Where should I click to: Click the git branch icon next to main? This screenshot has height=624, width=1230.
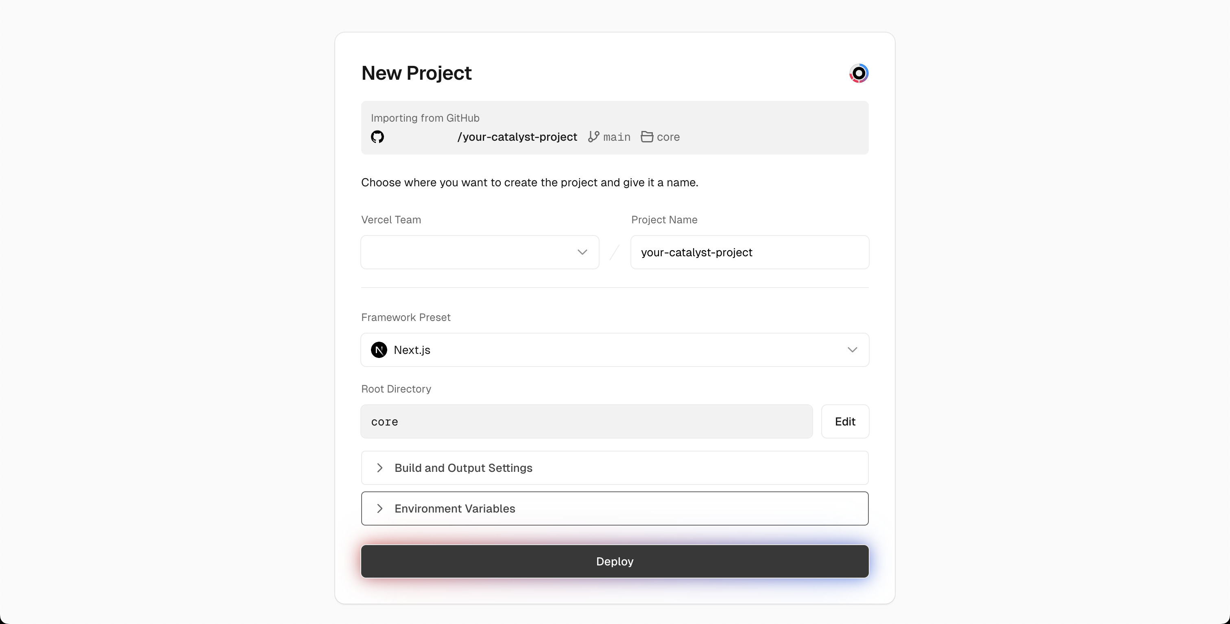coord(593,137)
